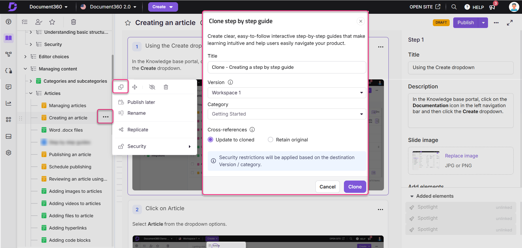Open Step 2 more options ellipsis
This screenshot has height=248, width=522.
380,209
